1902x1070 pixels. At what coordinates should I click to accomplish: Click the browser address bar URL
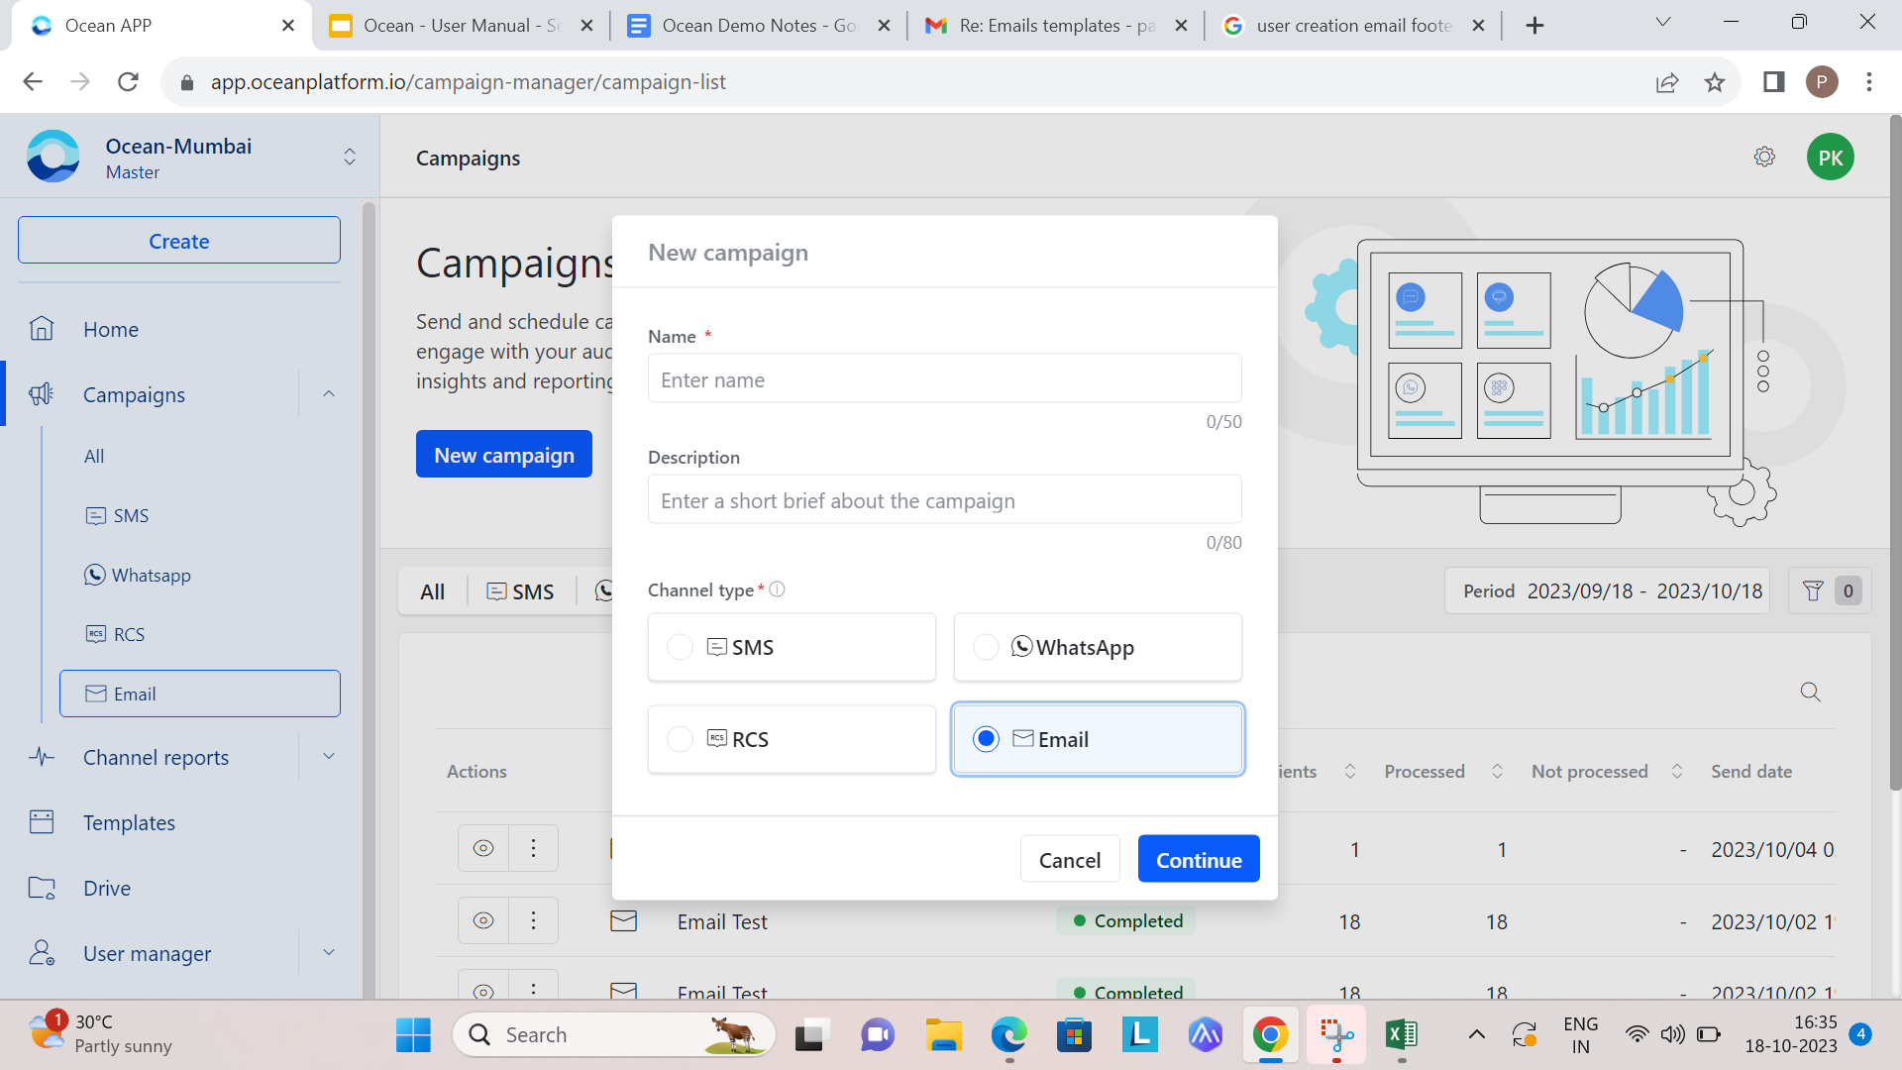point(468,82)
